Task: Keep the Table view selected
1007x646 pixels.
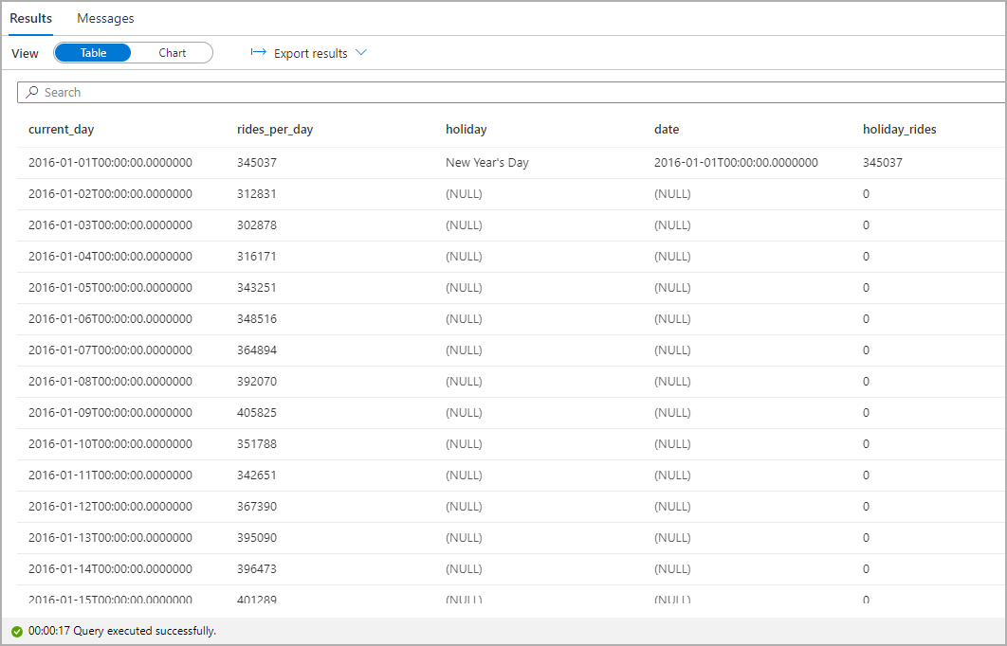Action: tap(92, 52)
